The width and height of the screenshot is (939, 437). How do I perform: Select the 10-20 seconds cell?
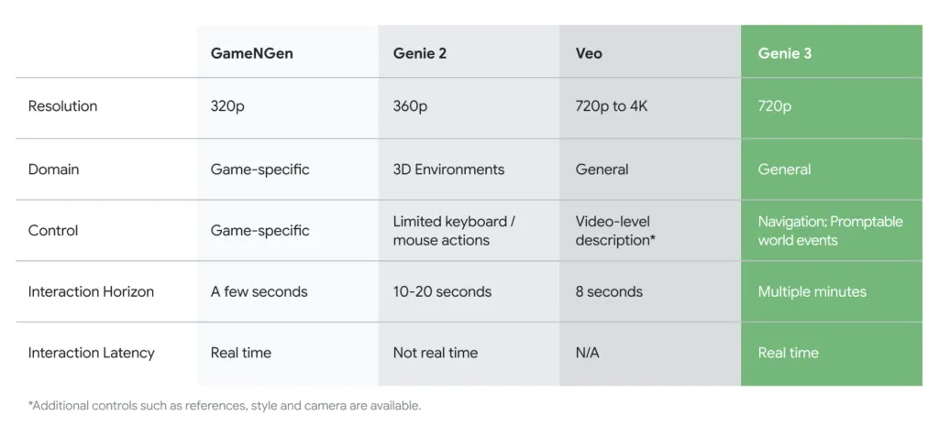point(442,292)
